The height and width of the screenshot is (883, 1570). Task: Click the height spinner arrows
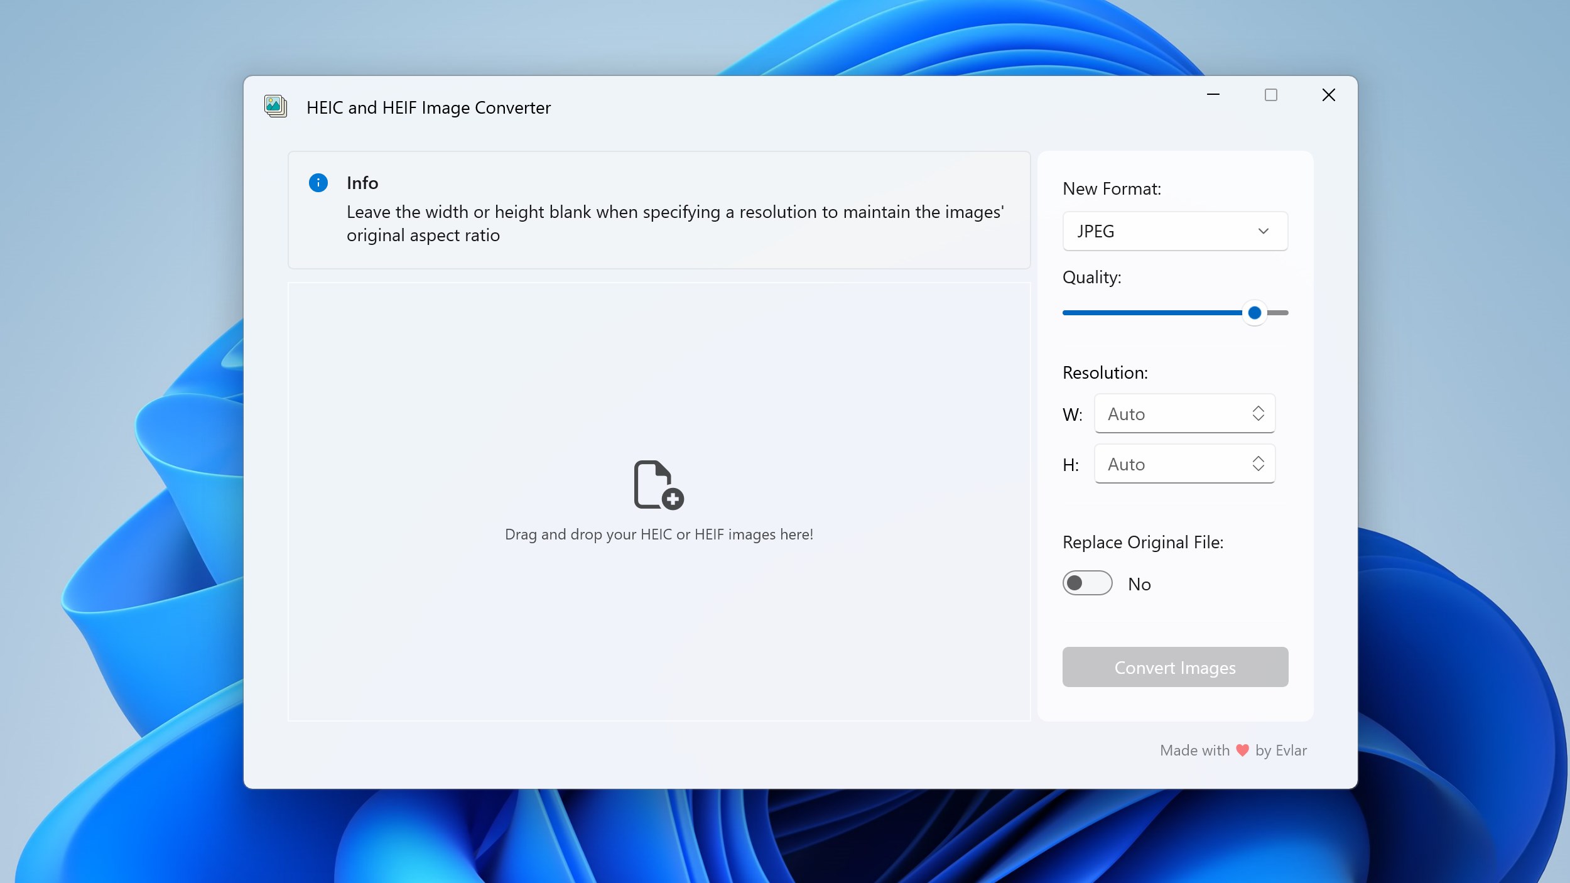coord(1258,463)
